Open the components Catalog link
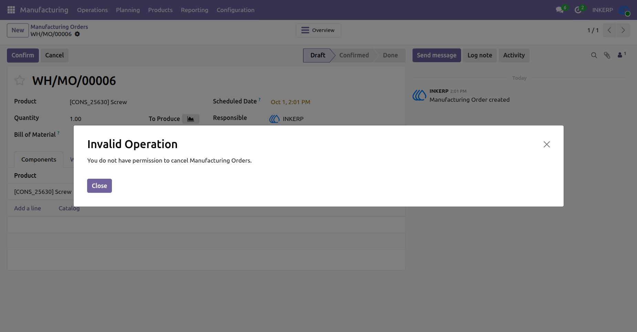This screenshot has height=332, width=637. pyautogui.click(x=69, y=208)
